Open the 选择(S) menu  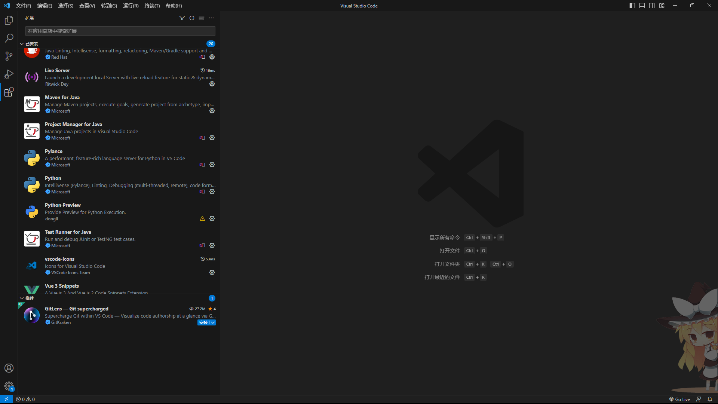66,6
